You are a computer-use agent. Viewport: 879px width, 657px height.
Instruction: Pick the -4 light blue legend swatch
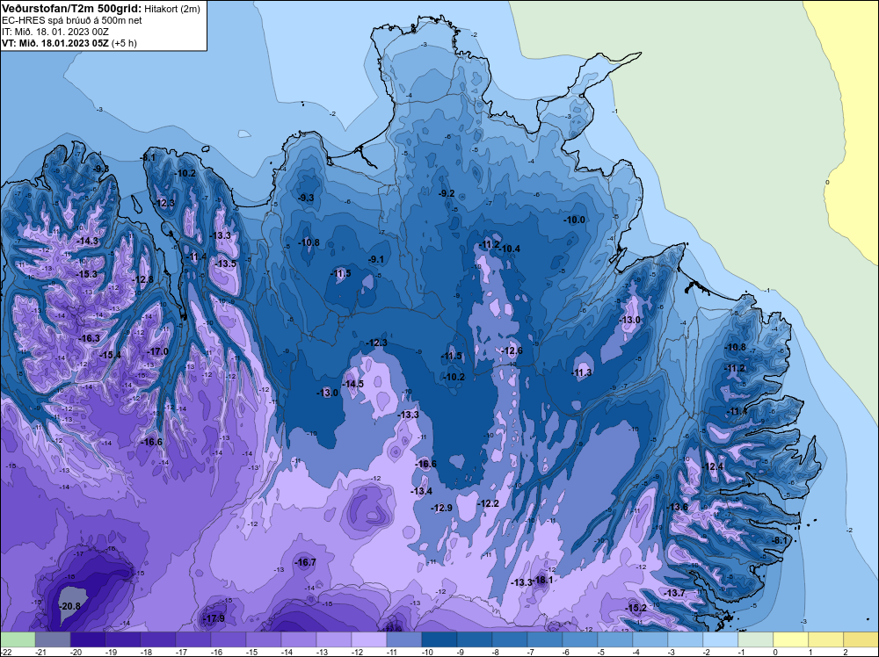tap(650, 639)
